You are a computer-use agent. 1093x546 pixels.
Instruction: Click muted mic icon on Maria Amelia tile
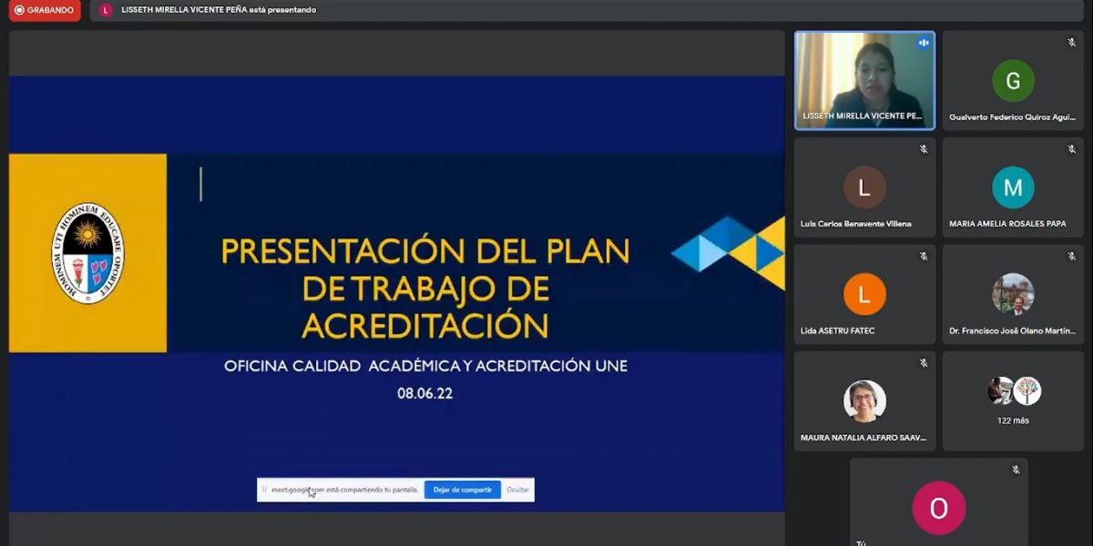pyautogui.click(x=1071, y=149)
